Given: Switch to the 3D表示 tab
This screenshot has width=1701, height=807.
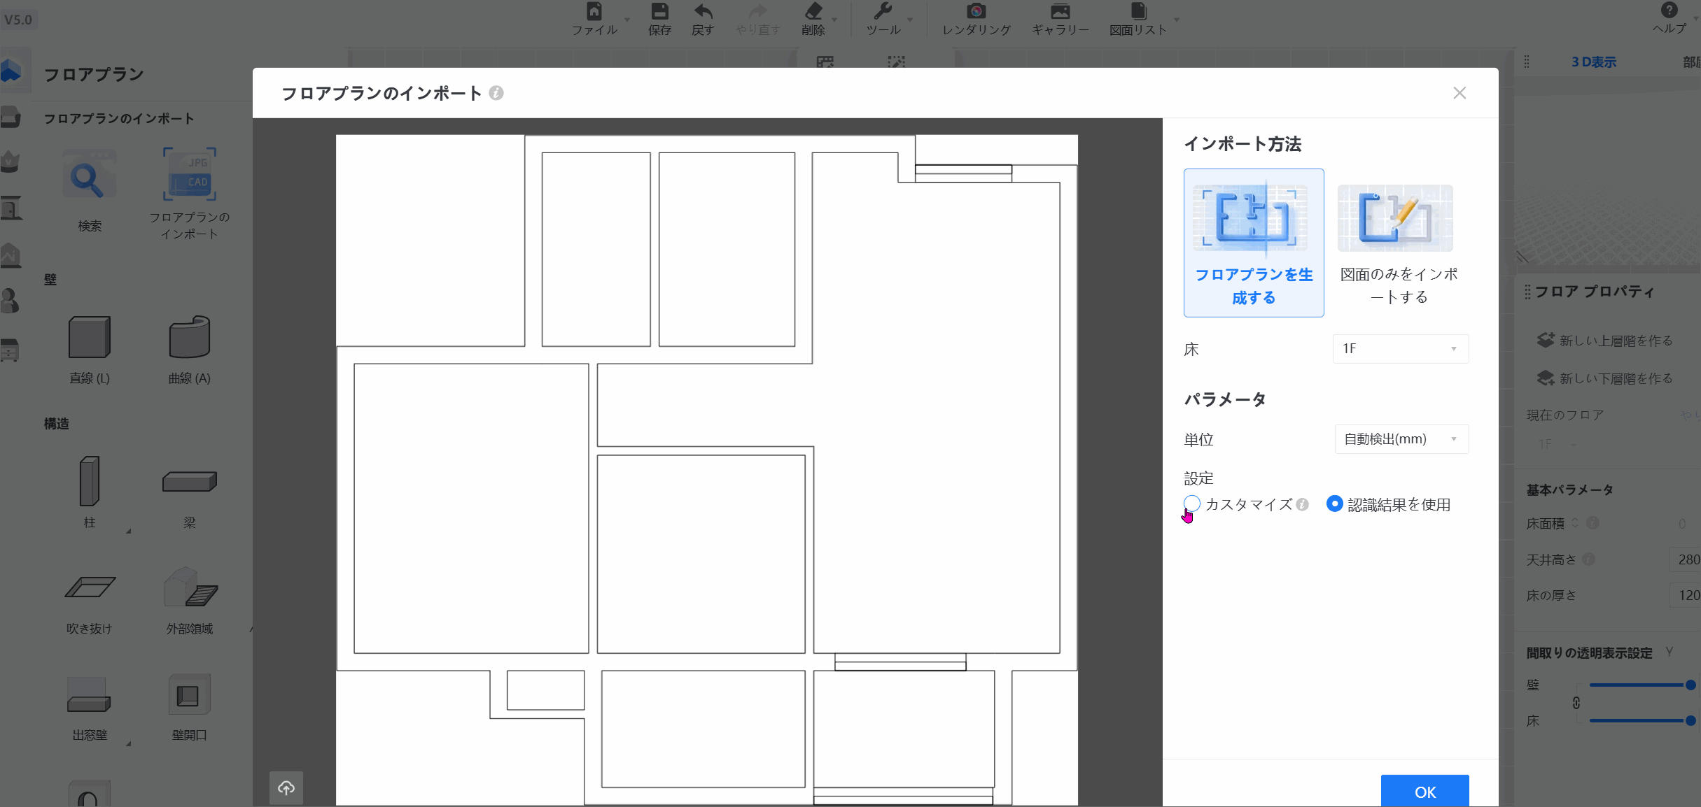Looking at the screenshot, I should (x=1594, y=62).
